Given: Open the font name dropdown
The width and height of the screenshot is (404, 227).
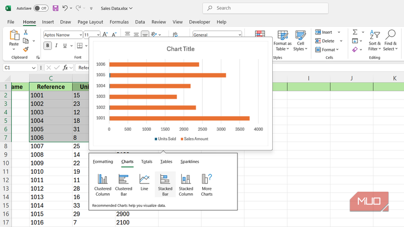Looking at the screenshot, I should point(80,35).
